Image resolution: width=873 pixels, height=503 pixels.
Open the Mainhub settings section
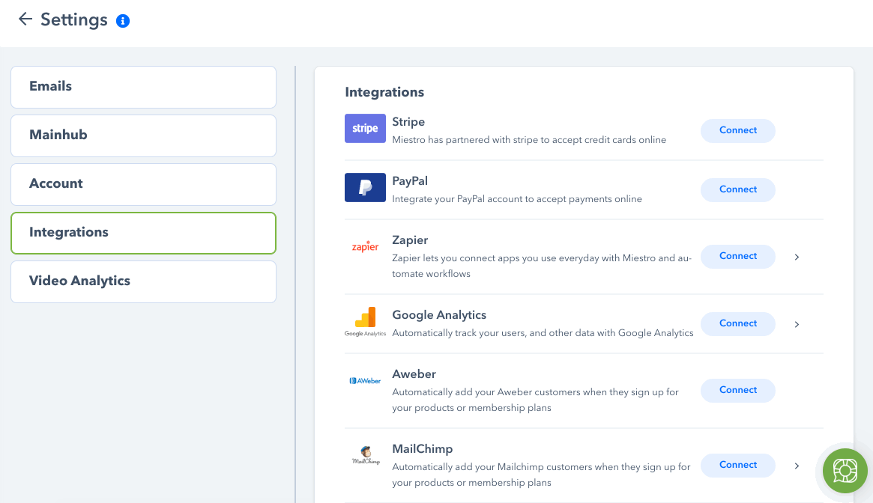(x=144, y=135)
